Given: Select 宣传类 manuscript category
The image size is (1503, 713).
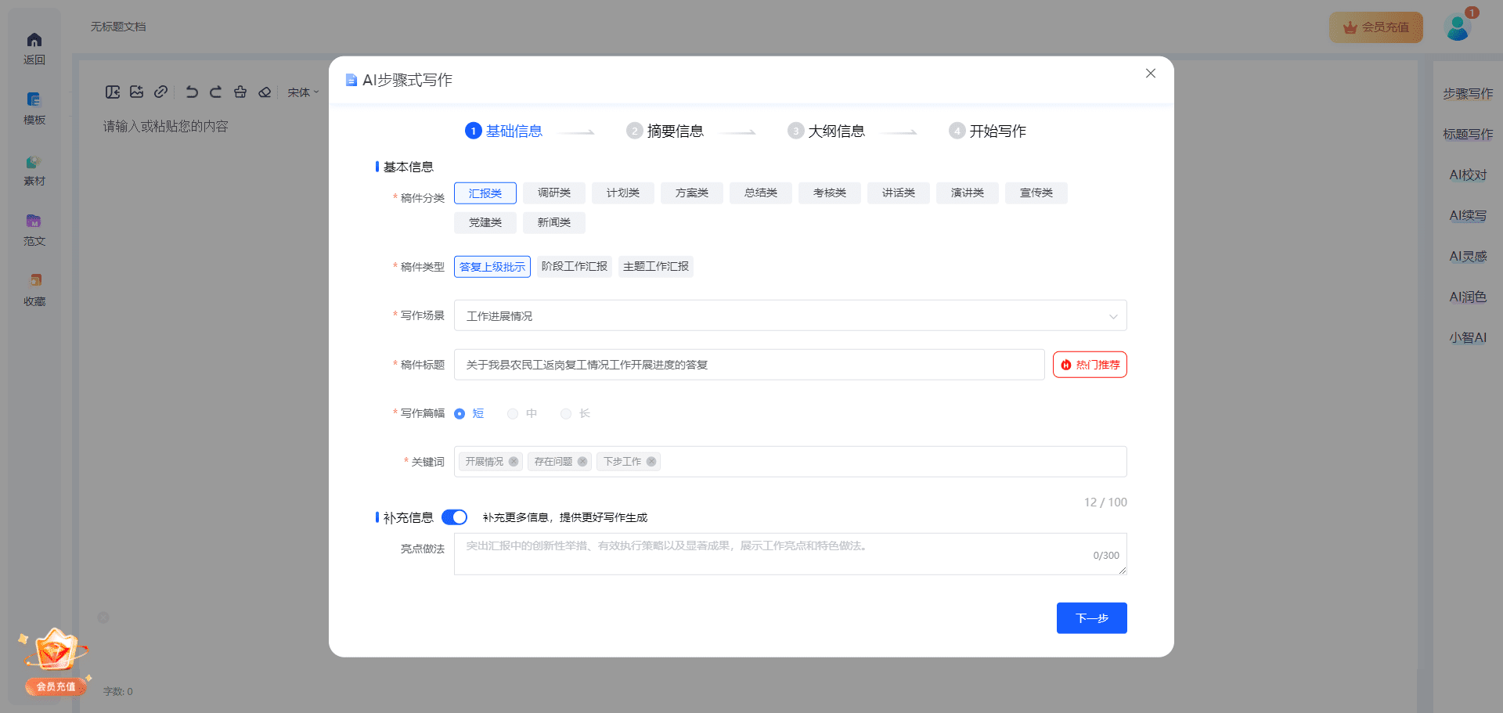Looking at the screenshot, I should [x=1036, y=193].
